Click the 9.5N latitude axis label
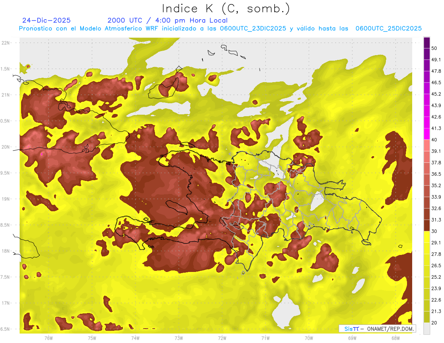This screenshot has height=343, width=444. point(6,173)
